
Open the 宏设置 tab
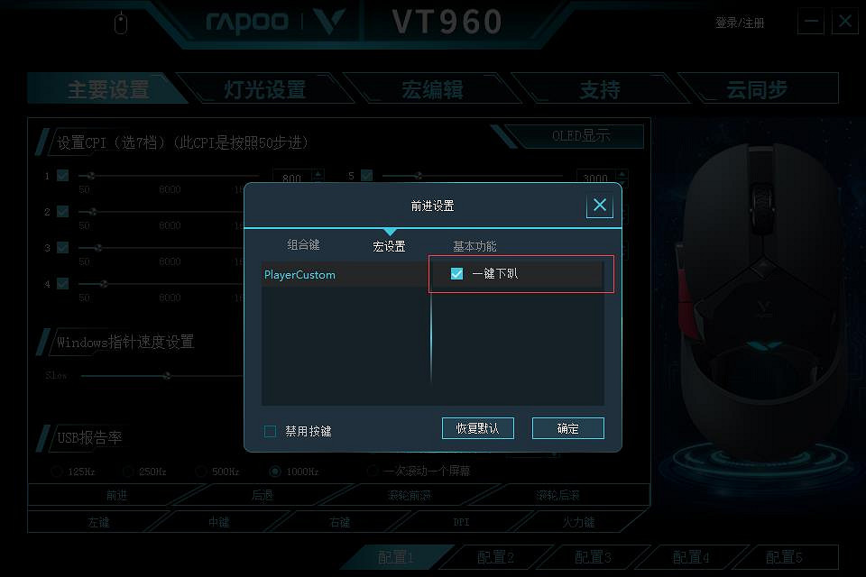389,246
